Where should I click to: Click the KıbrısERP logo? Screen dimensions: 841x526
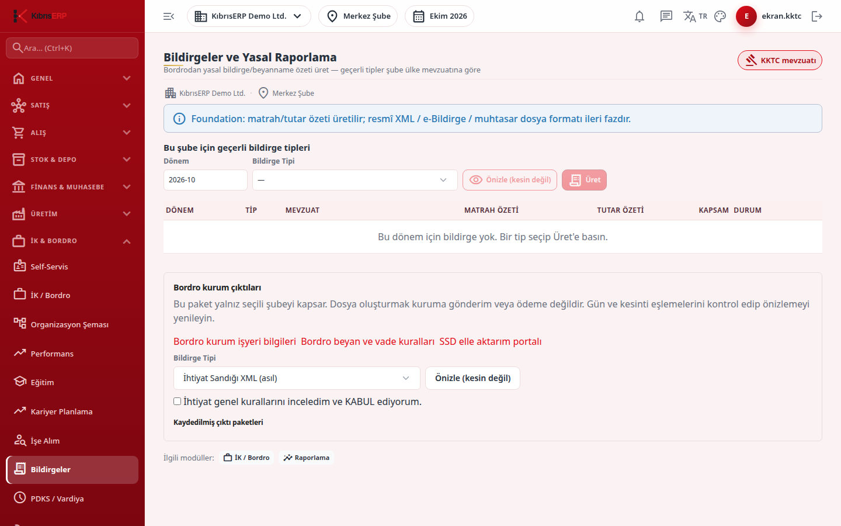point(40,16)
